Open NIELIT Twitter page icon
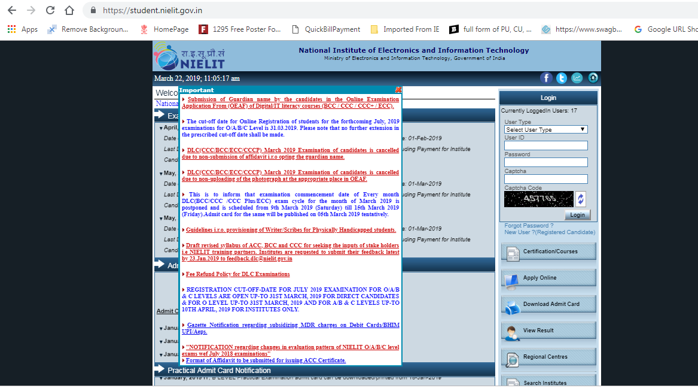The image size is (698, 388). (562, 78)
